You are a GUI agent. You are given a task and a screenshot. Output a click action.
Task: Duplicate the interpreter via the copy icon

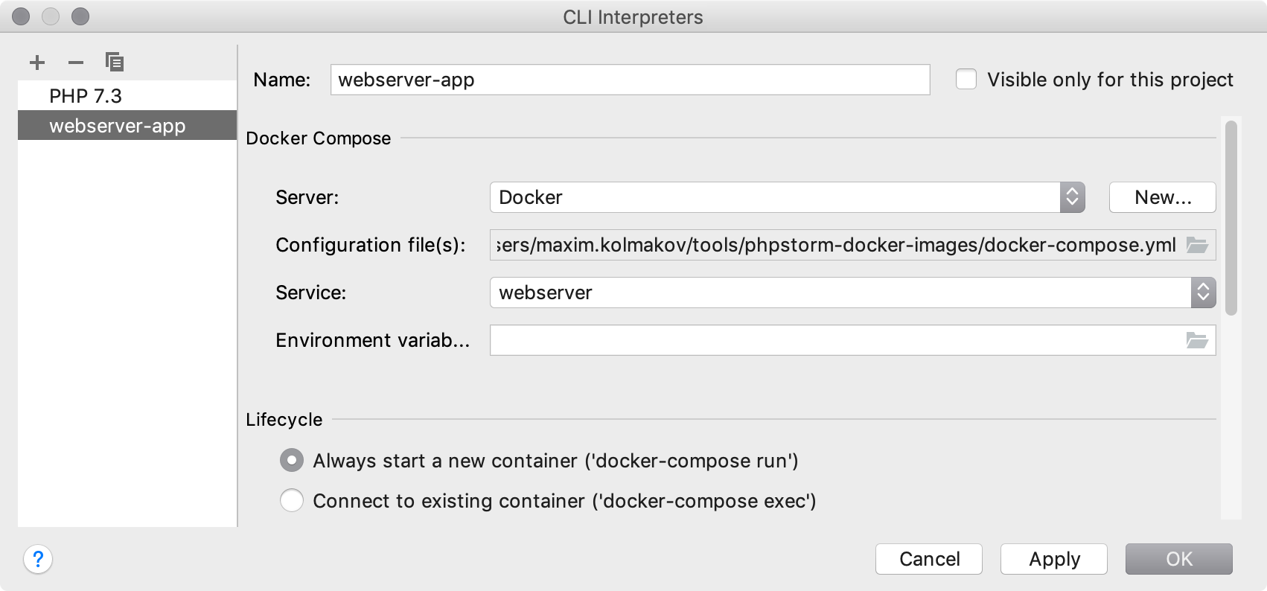114,63
